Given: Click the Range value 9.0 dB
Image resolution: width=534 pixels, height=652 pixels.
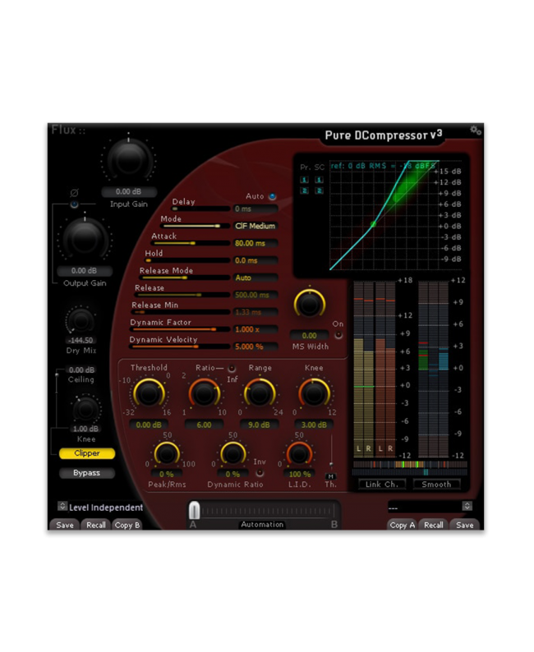Looking at the screenshot, I should 259,425.
